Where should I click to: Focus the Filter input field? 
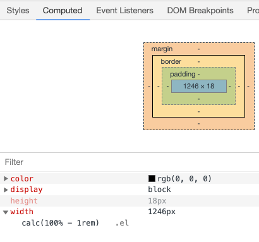(129, 162)
